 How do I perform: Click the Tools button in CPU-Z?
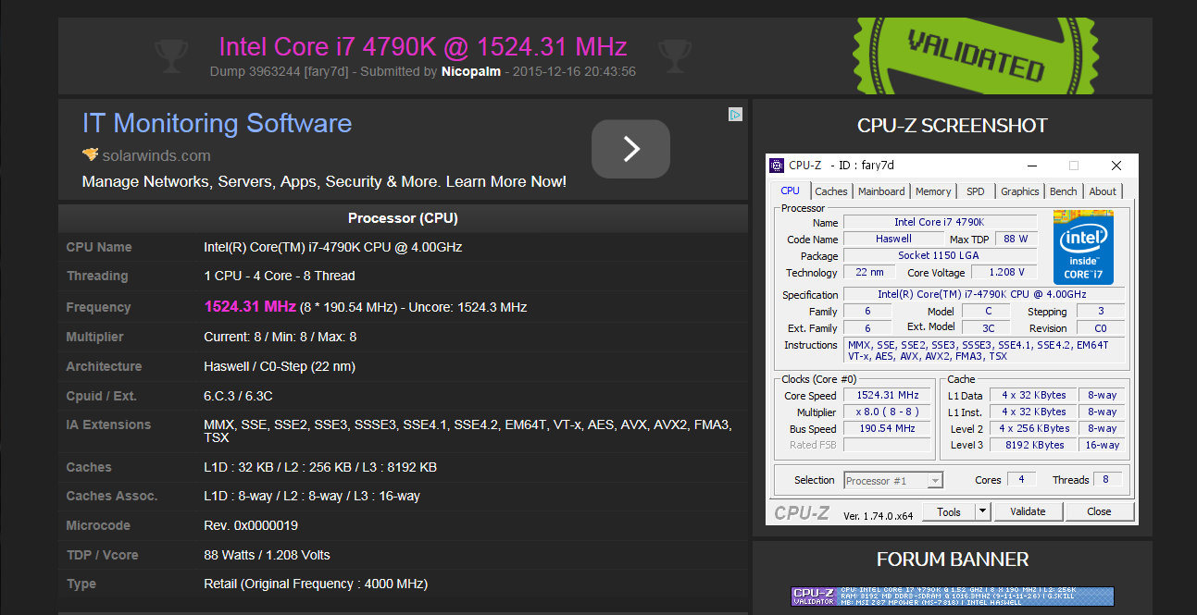coord(949,511)
